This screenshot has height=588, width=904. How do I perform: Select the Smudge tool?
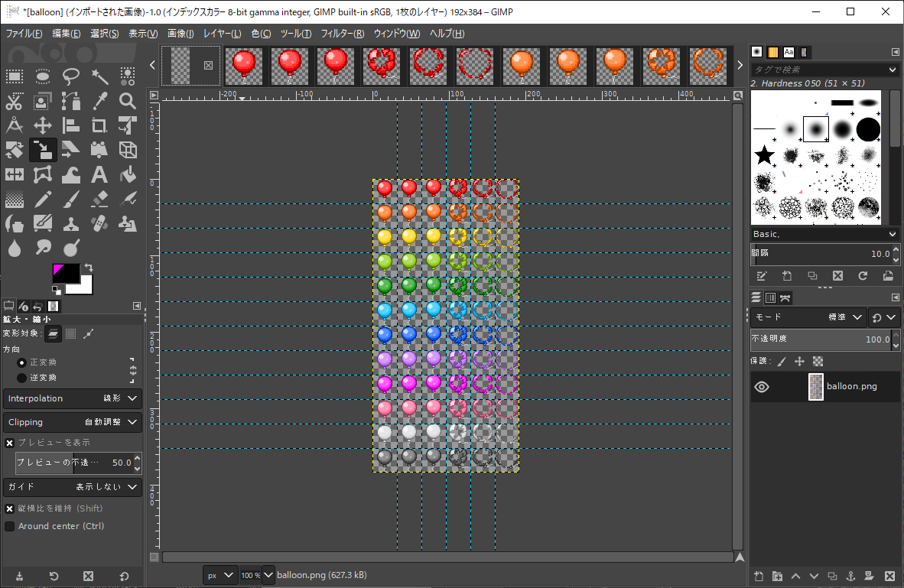point(43,249)
